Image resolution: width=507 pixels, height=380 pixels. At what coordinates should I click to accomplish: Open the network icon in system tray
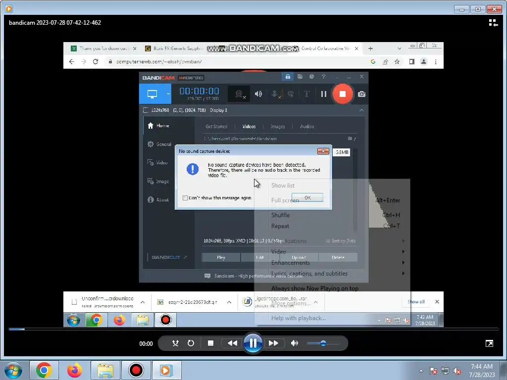click(x=445, y=371)
